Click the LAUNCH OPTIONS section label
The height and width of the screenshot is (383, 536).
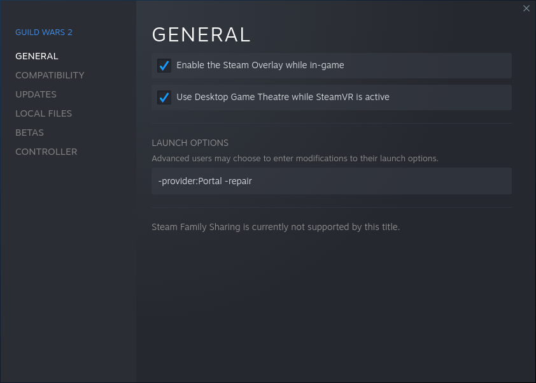pos(190,143)
